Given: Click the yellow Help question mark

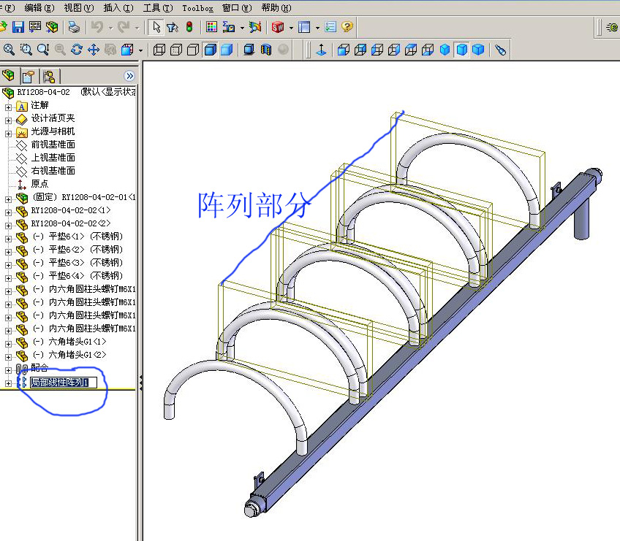Looking at the screenshot, I should click(x=347, y=27).
